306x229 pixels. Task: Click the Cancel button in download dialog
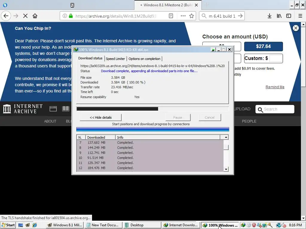[x=209, y=117]
